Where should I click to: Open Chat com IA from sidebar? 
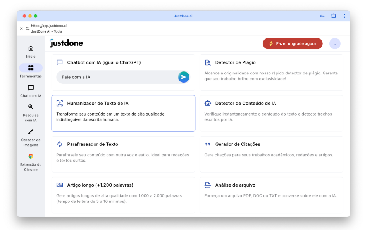point(31,88)
